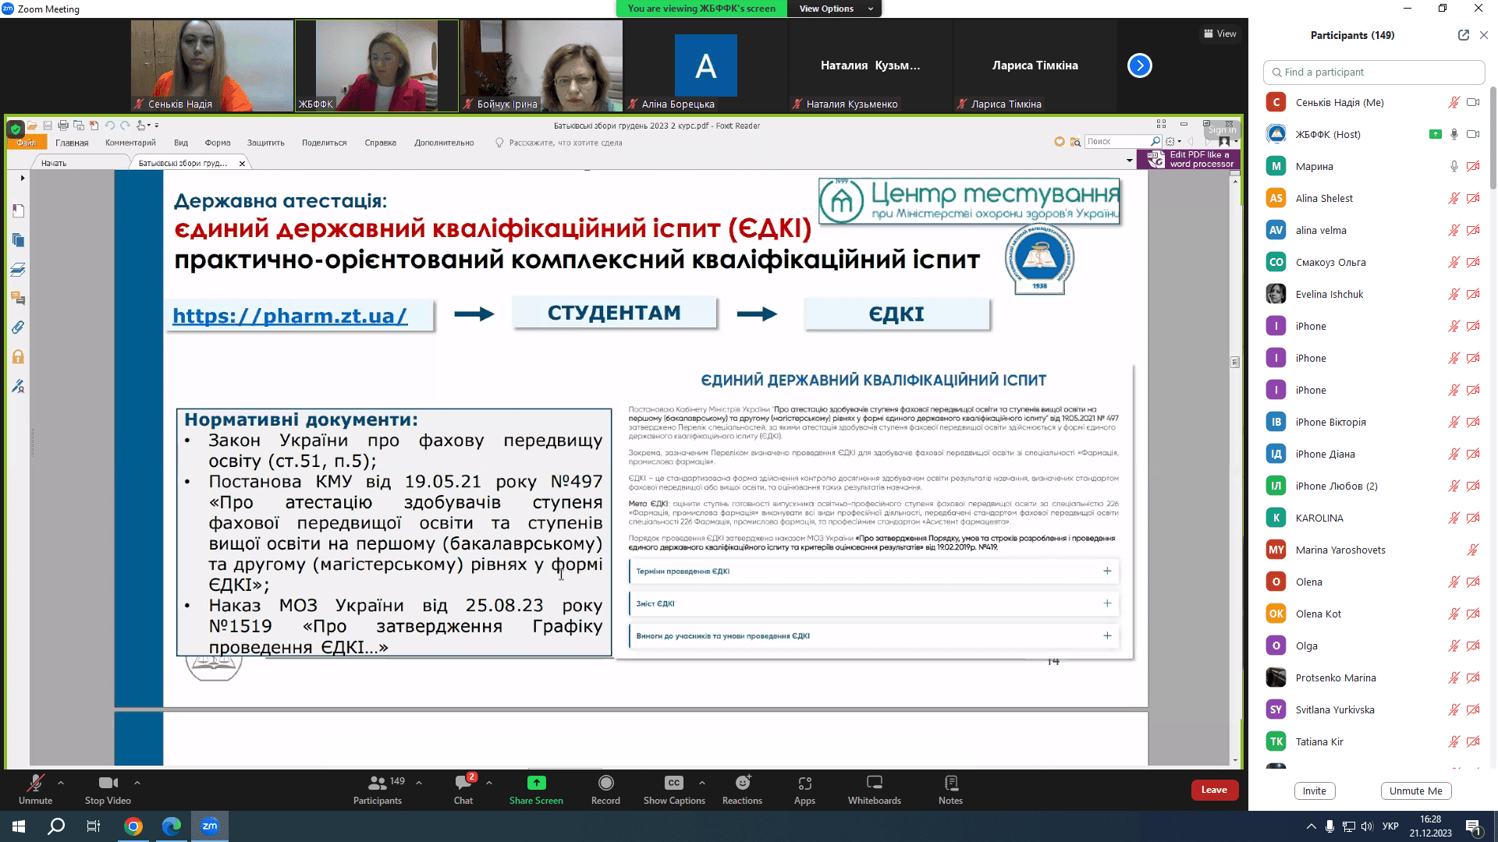Open Reactions menu
Viewport: 1498px width, 842px height.
coord(742,789)
